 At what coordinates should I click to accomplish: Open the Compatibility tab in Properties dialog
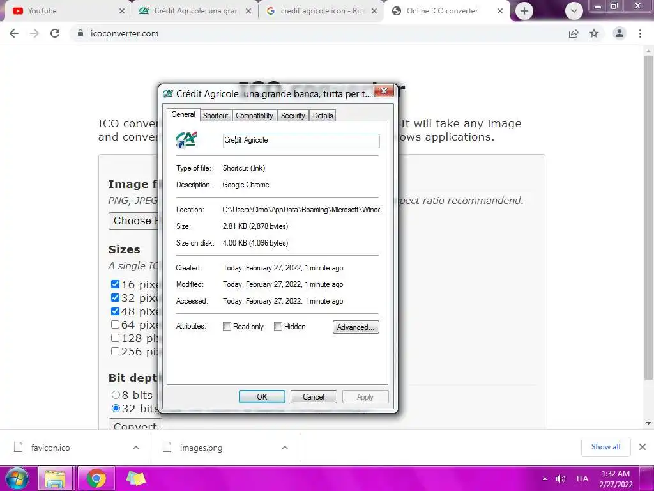point(254,116)
